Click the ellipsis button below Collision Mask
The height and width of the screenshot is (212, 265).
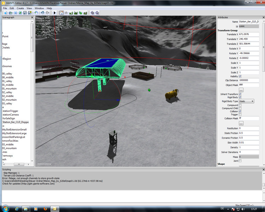coord(241,123)
